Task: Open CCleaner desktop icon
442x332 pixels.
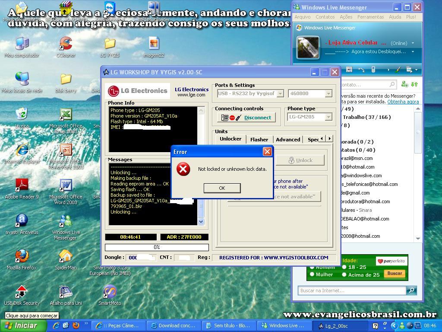Action: (x=66, y=45)
